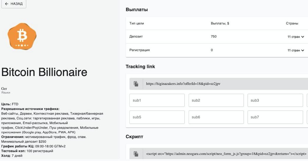
Task: Copy the script code via copy icon
Action: tap(136, 154)
